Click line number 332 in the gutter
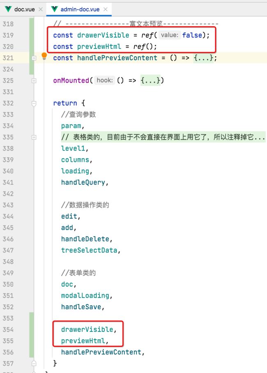The width and height of the screenshot is (267, 373). 8,103
